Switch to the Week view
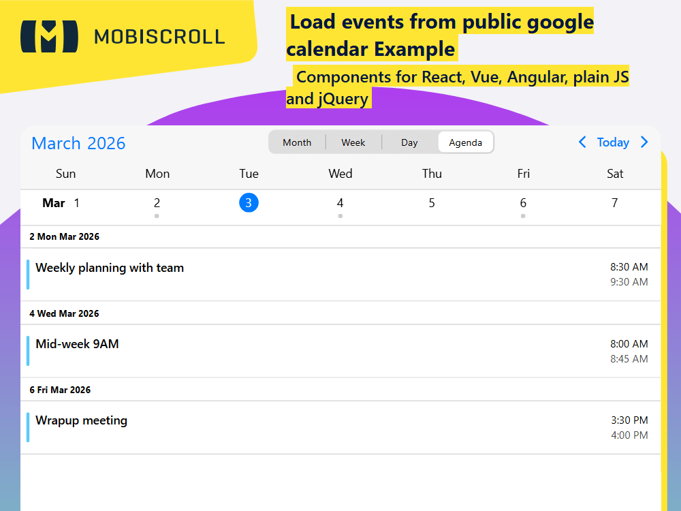 353,142
